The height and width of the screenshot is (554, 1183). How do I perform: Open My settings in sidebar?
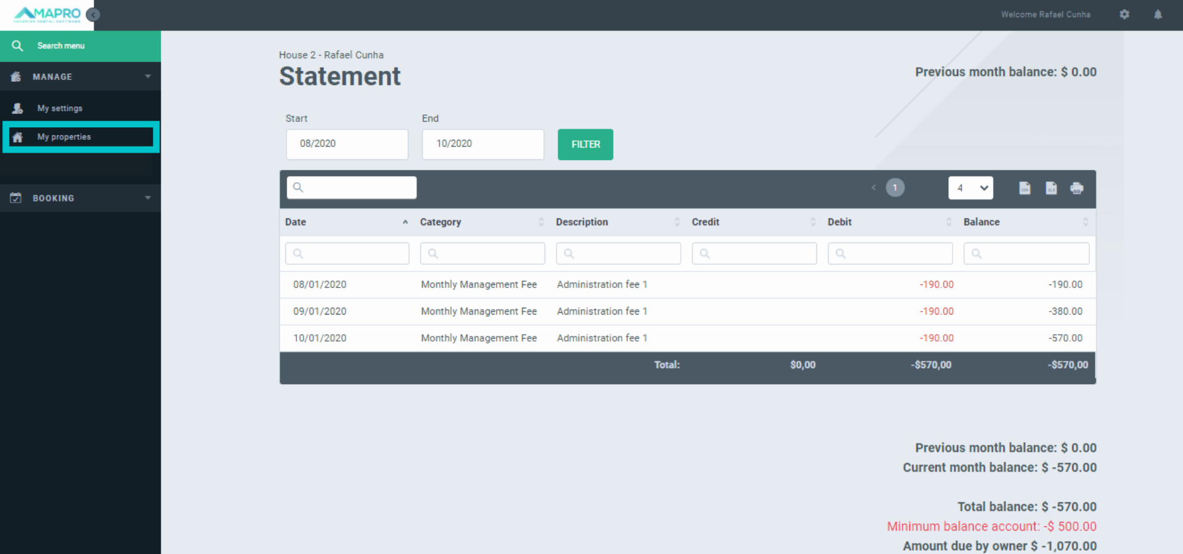coord(60,108)
